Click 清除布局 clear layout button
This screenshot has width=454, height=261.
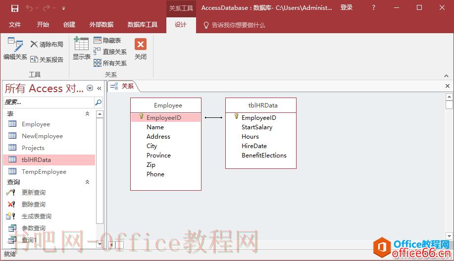tap(47, 44)
